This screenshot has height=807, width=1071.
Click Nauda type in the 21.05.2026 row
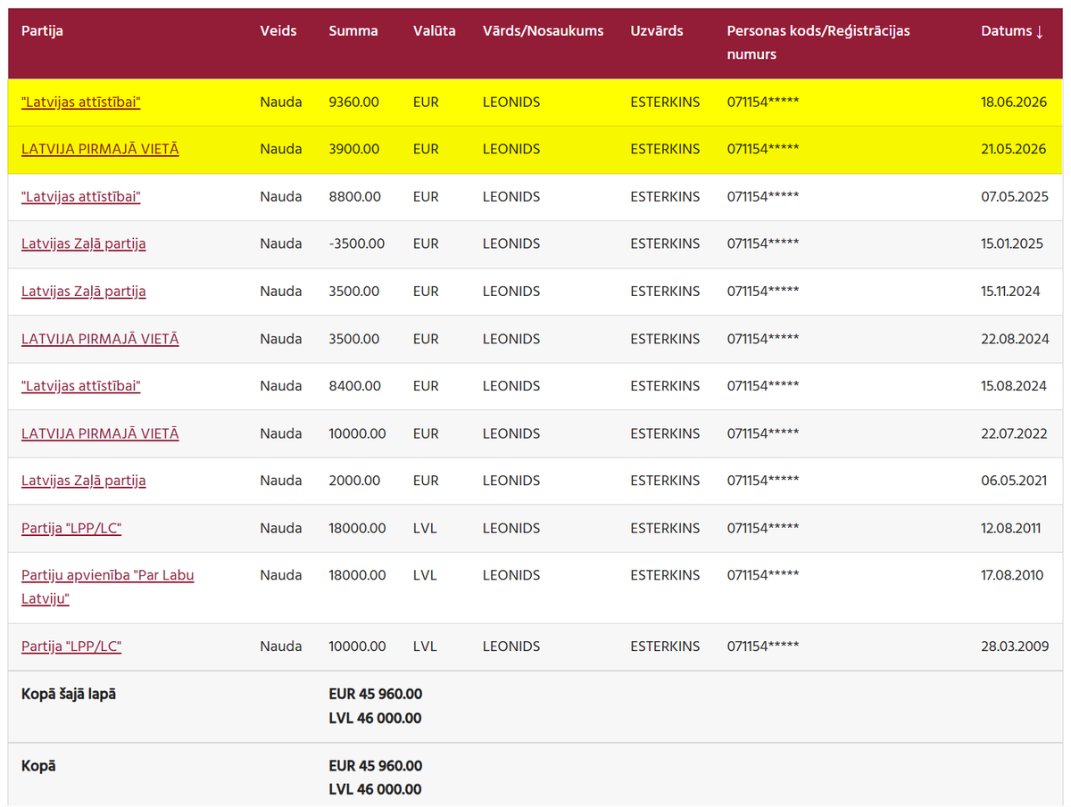coord(280,150)
